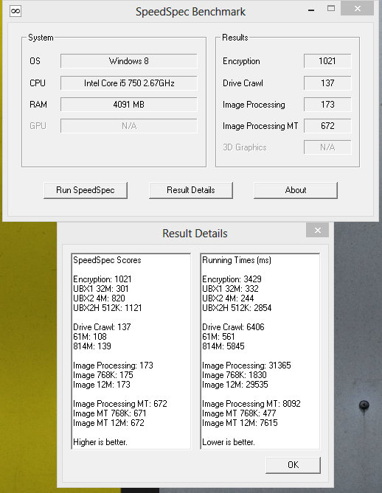Select 'Image Processing MT: 8092' running time

pos(251,404)
